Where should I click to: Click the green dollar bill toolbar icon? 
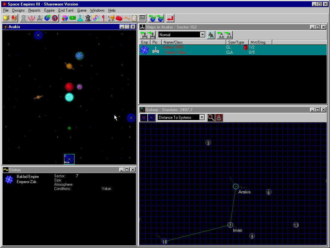click(x=72, y=18)
